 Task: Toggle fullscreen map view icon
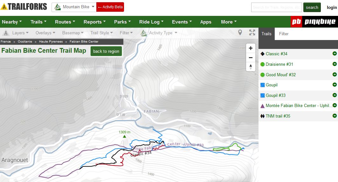click(252, 32)
